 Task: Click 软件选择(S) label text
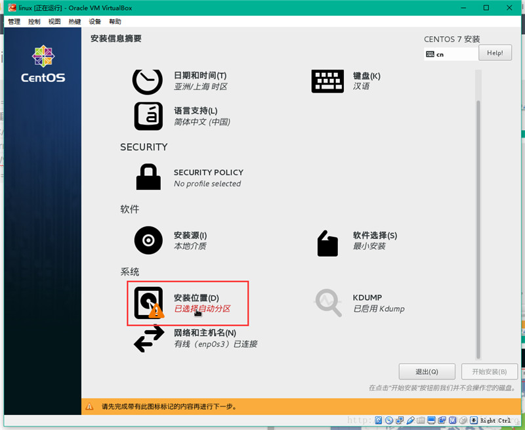(375, 235)
